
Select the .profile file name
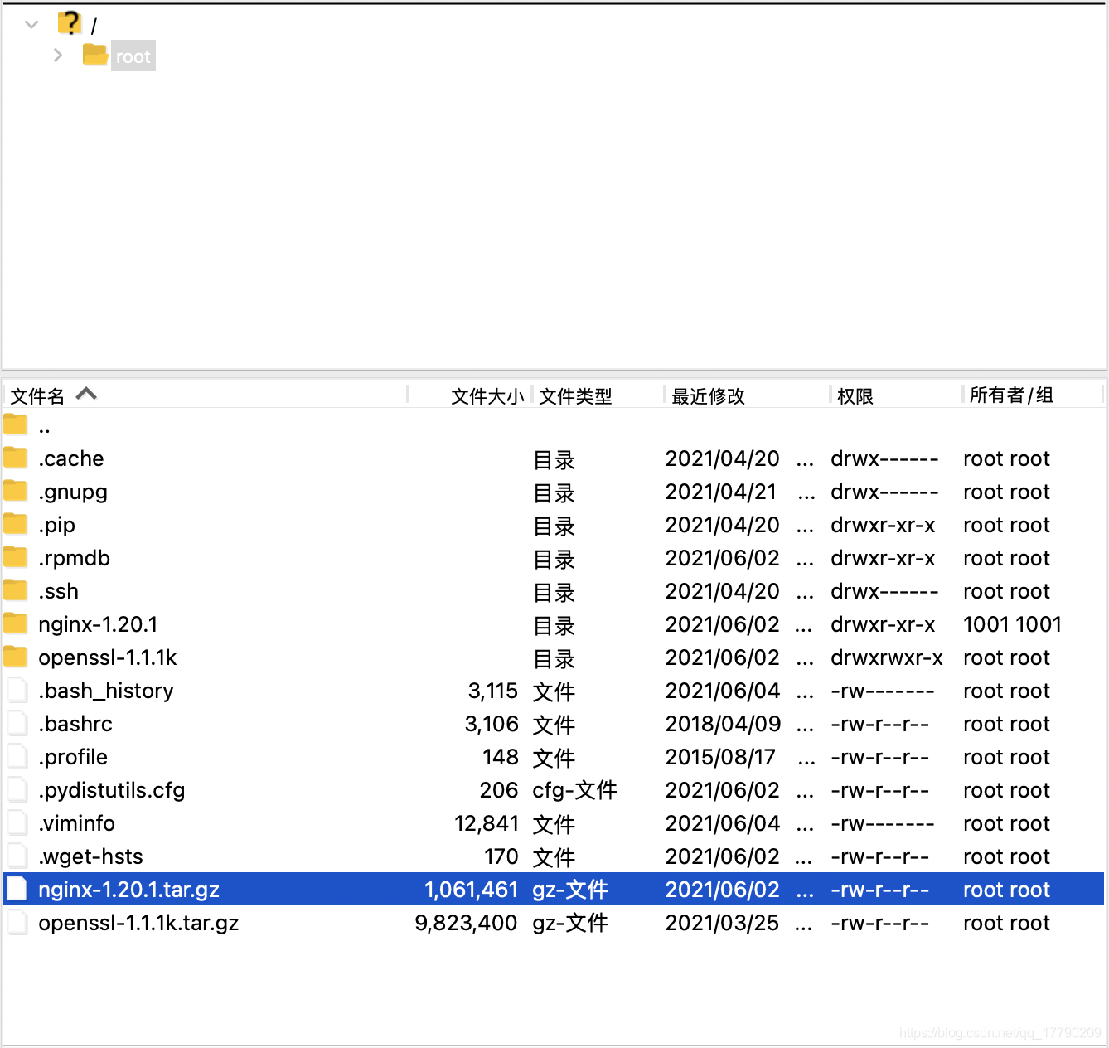coord(73,758)
